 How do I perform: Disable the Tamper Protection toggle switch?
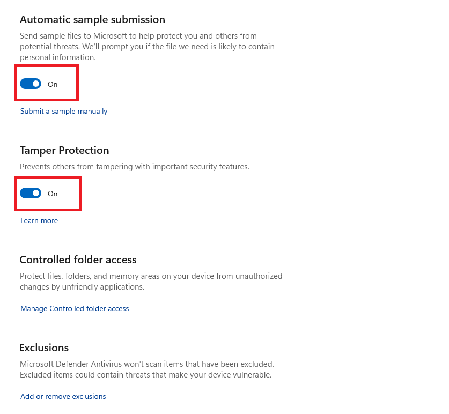[x=31, y=194]
